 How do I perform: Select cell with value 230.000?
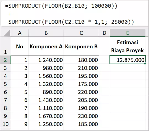click(x=81, y=116)
